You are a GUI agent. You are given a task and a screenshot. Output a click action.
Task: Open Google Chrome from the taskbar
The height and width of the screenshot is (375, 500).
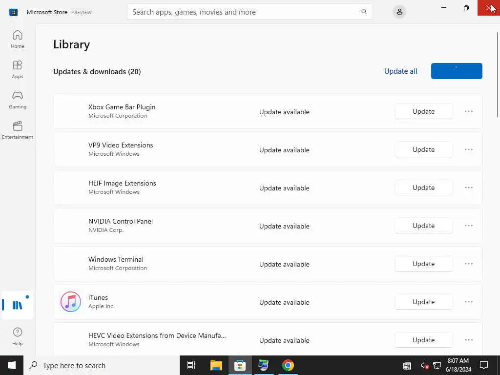pyautogui.click(x=288, y=365)
